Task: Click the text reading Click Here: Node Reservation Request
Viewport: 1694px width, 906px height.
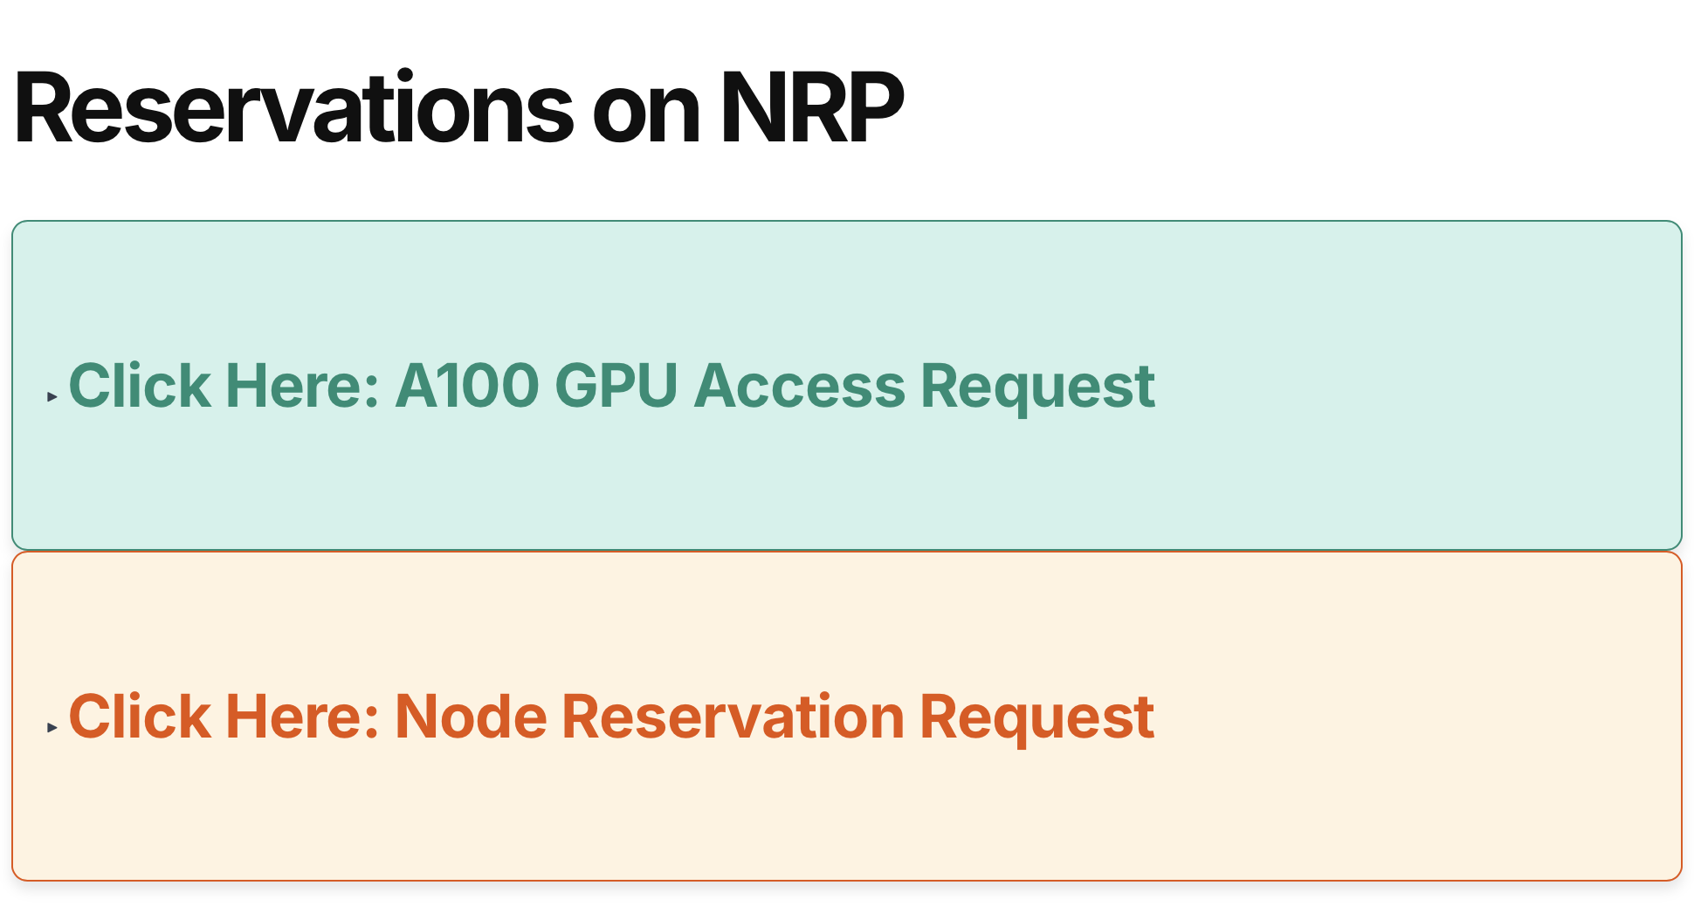Action: click(611, 716)
